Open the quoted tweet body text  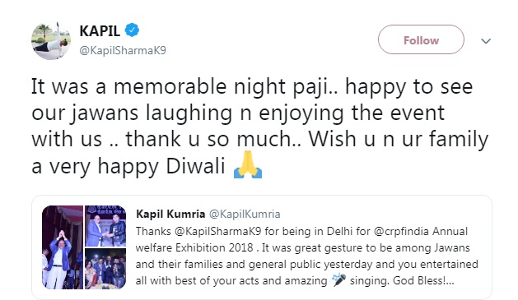pyautogui.click(x=307, y=256)
